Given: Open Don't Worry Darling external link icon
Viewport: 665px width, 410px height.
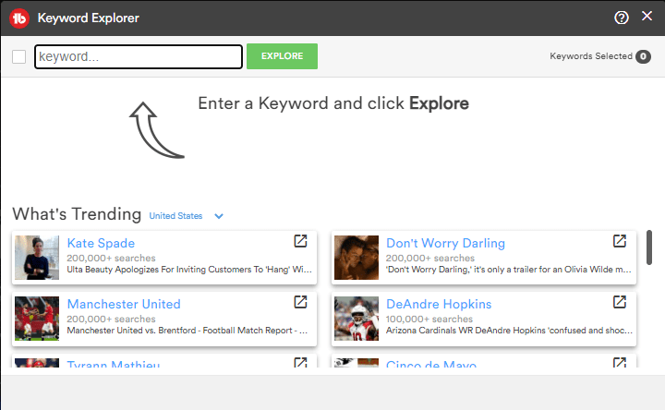Looking at the screenshot, I should 620,241.
